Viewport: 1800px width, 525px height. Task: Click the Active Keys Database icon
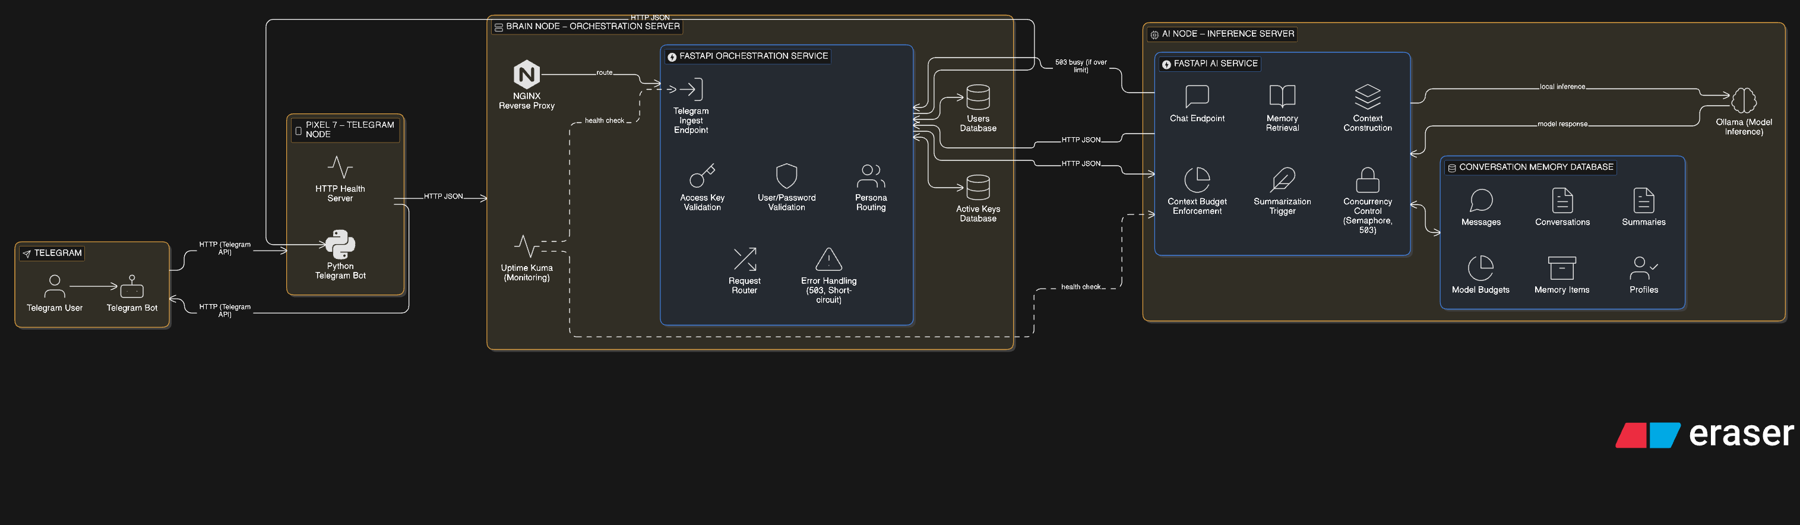point(977,188)
